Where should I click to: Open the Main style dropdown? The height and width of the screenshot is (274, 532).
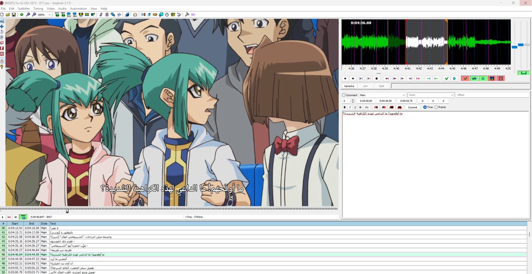[382, 95]
